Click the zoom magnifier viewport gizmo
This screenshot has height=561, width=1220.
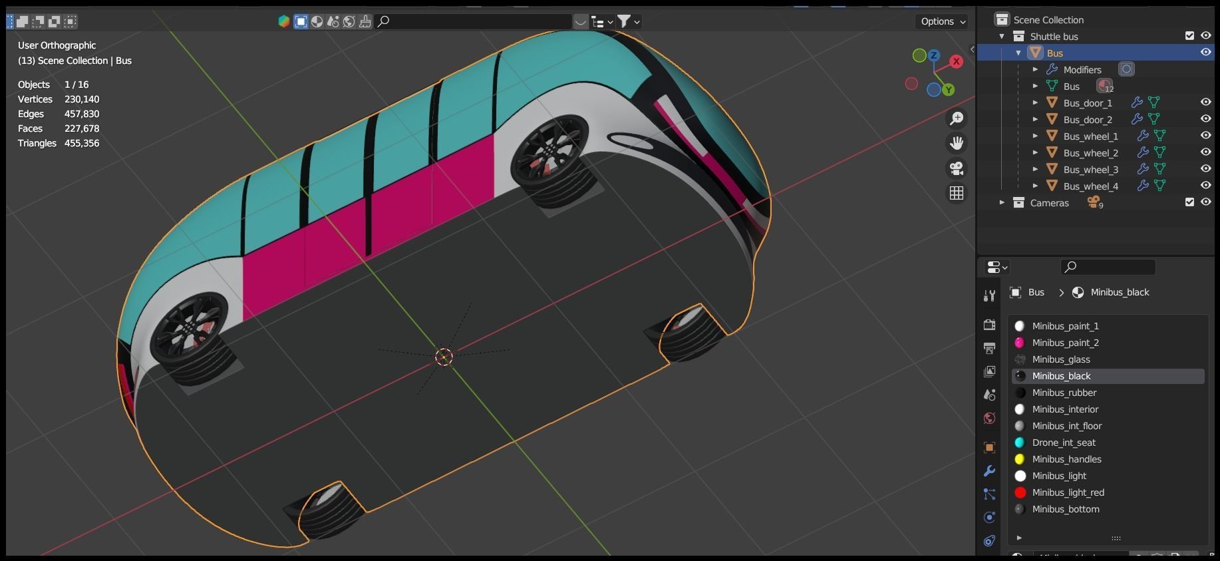[957, 118]
